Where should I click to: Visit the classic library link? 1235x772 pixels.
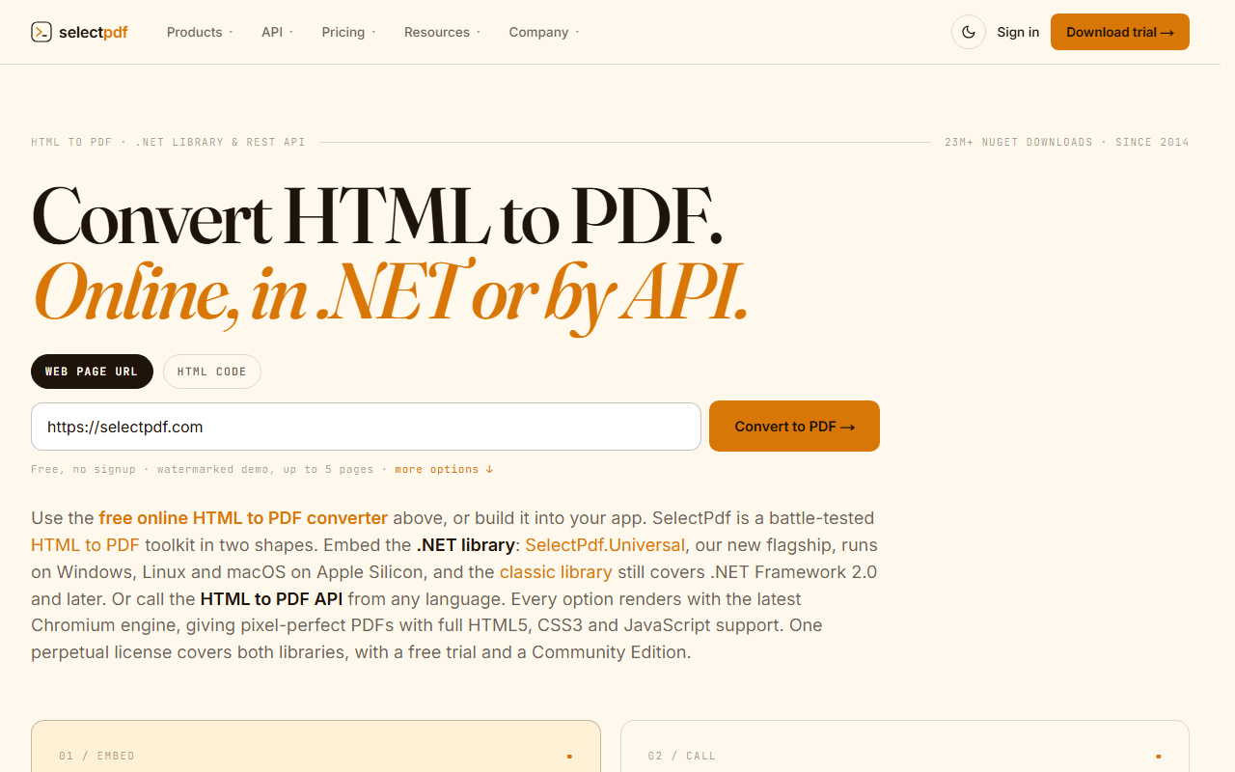[x=556, y=571]
